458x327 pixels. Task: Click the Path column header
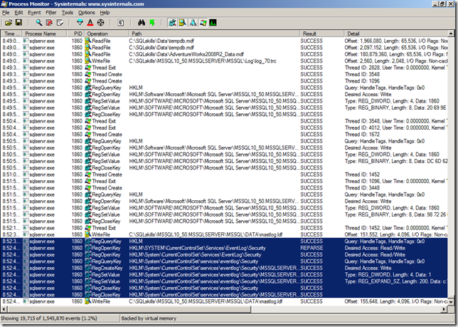(x=214, y=33)
